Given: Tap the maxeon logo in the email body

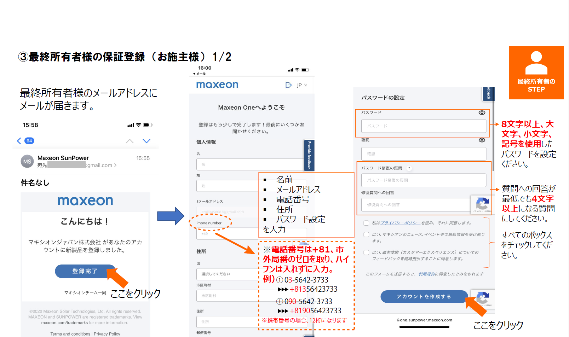Looking at the screenshot, I should pyautogui.click(x=85, y=201).
